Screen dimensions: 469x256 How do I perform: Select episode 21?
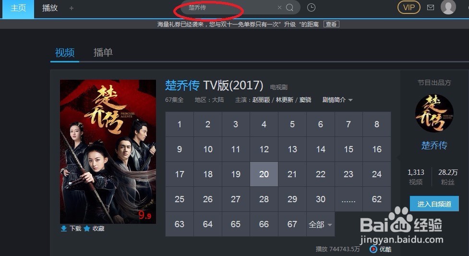click(x=292, y=174)
